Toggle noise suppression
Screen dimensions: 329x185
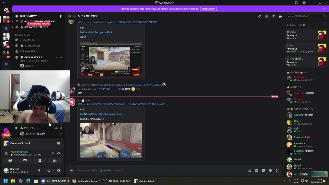click(x=52, y=153)
